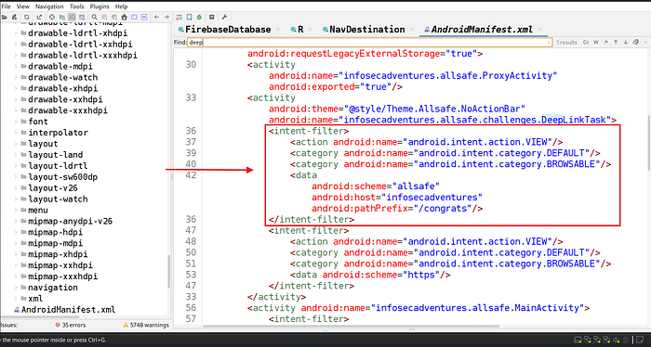Toggle whole word (W) in Find bar
651x347 pixels.
(596, 43)
